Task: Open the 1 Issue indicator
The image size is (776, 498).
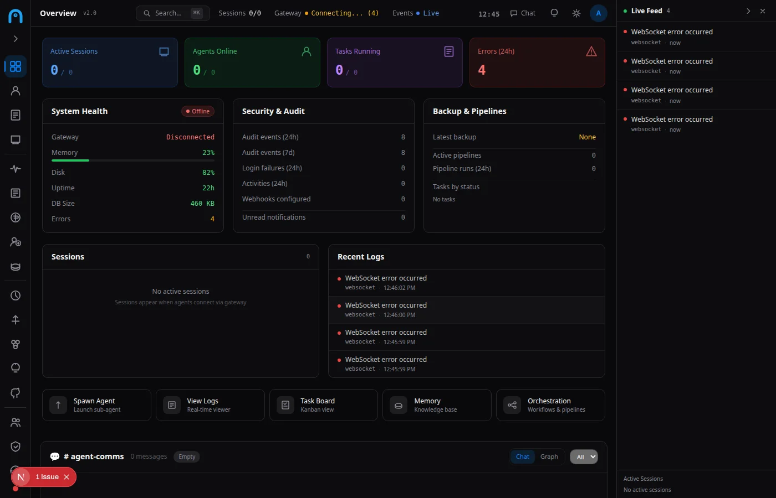Action: (47, 477)
